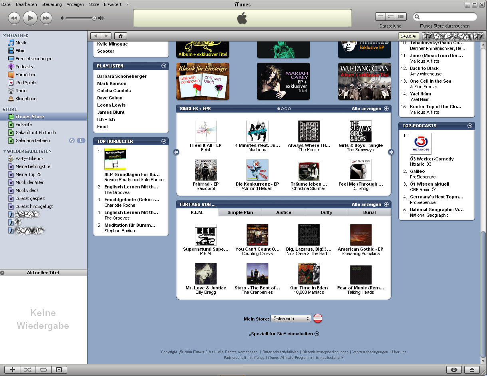This screenshot has width=487, height=376.
Task: Open the Erweitert menu
Action: click(x=113, y=4)
